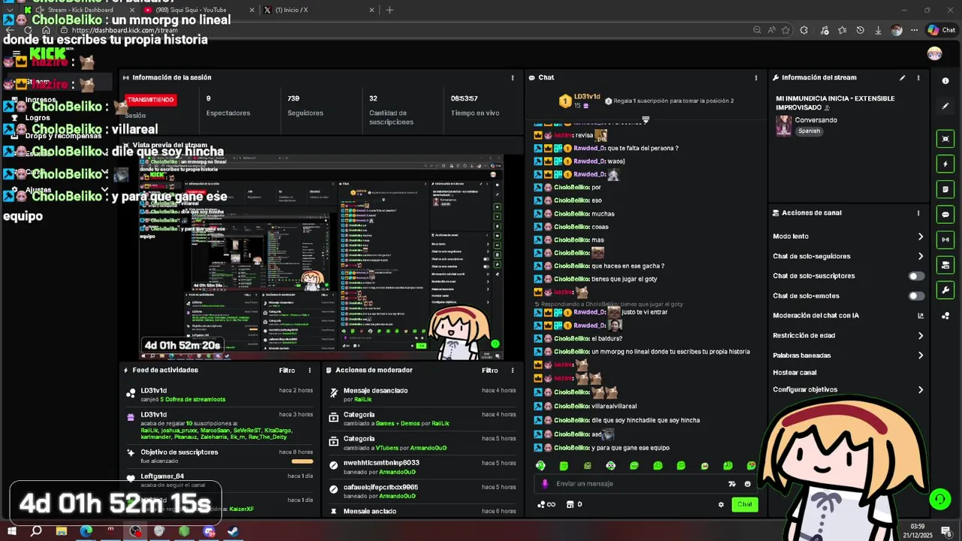Viewport: 962px width, 541px height.
Task: Open chat settings gear icon
Action: (721, 505)
